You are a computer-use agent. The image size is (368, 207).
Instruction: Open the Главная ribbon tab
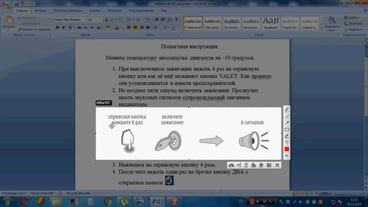tap(22, 10)
